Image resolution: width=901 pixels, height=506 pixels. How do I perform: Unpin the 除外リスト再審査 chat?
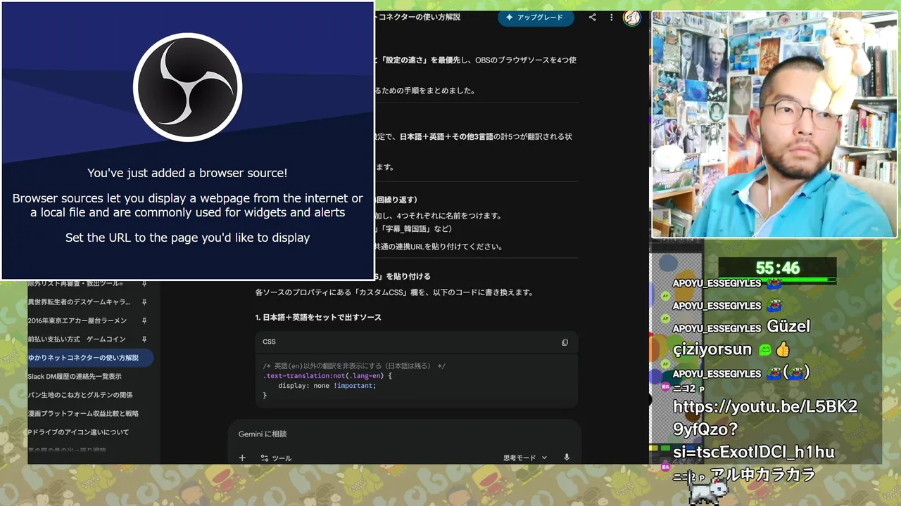point(144,283)
